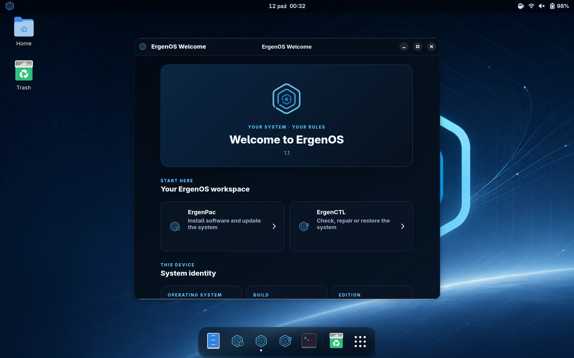Click the 'START HERE' label
574x358 pixels.
177,181
